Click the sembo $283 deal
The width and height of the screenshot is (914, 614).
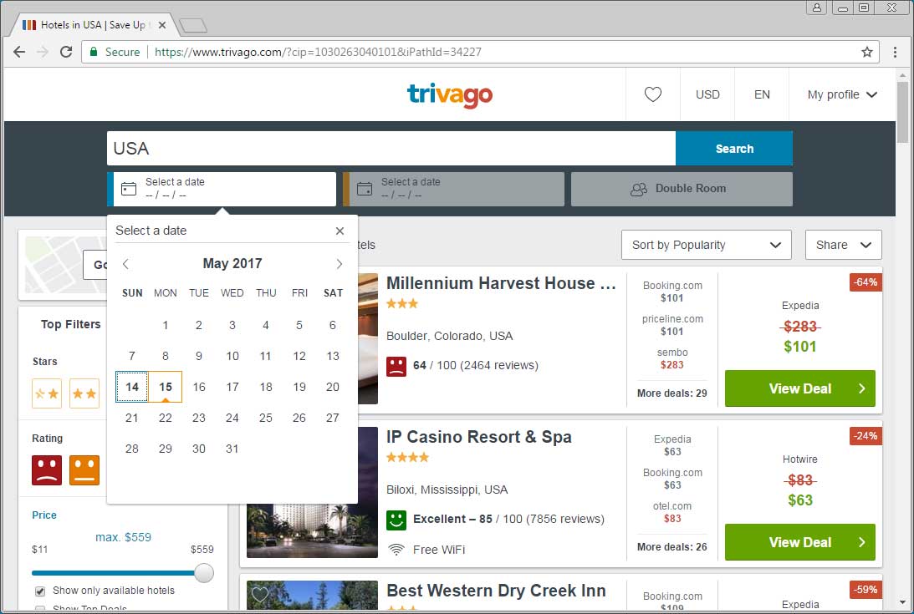[672, 358]
